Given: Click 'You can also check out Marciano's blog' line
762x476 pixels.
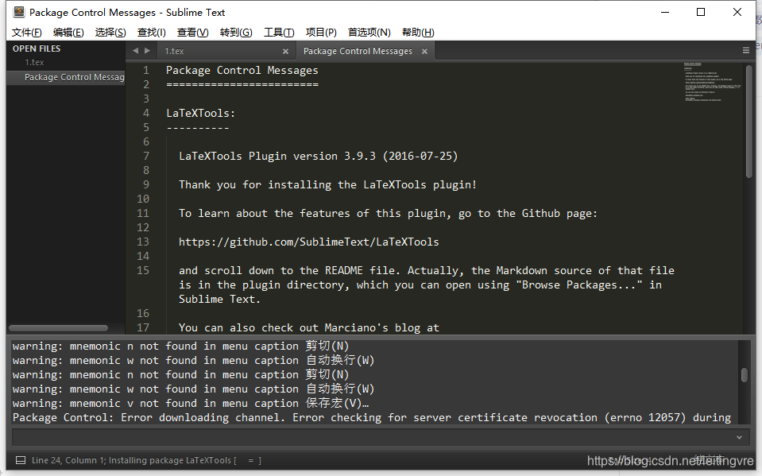Looking at the screenshot, I should tap(308, 327).
